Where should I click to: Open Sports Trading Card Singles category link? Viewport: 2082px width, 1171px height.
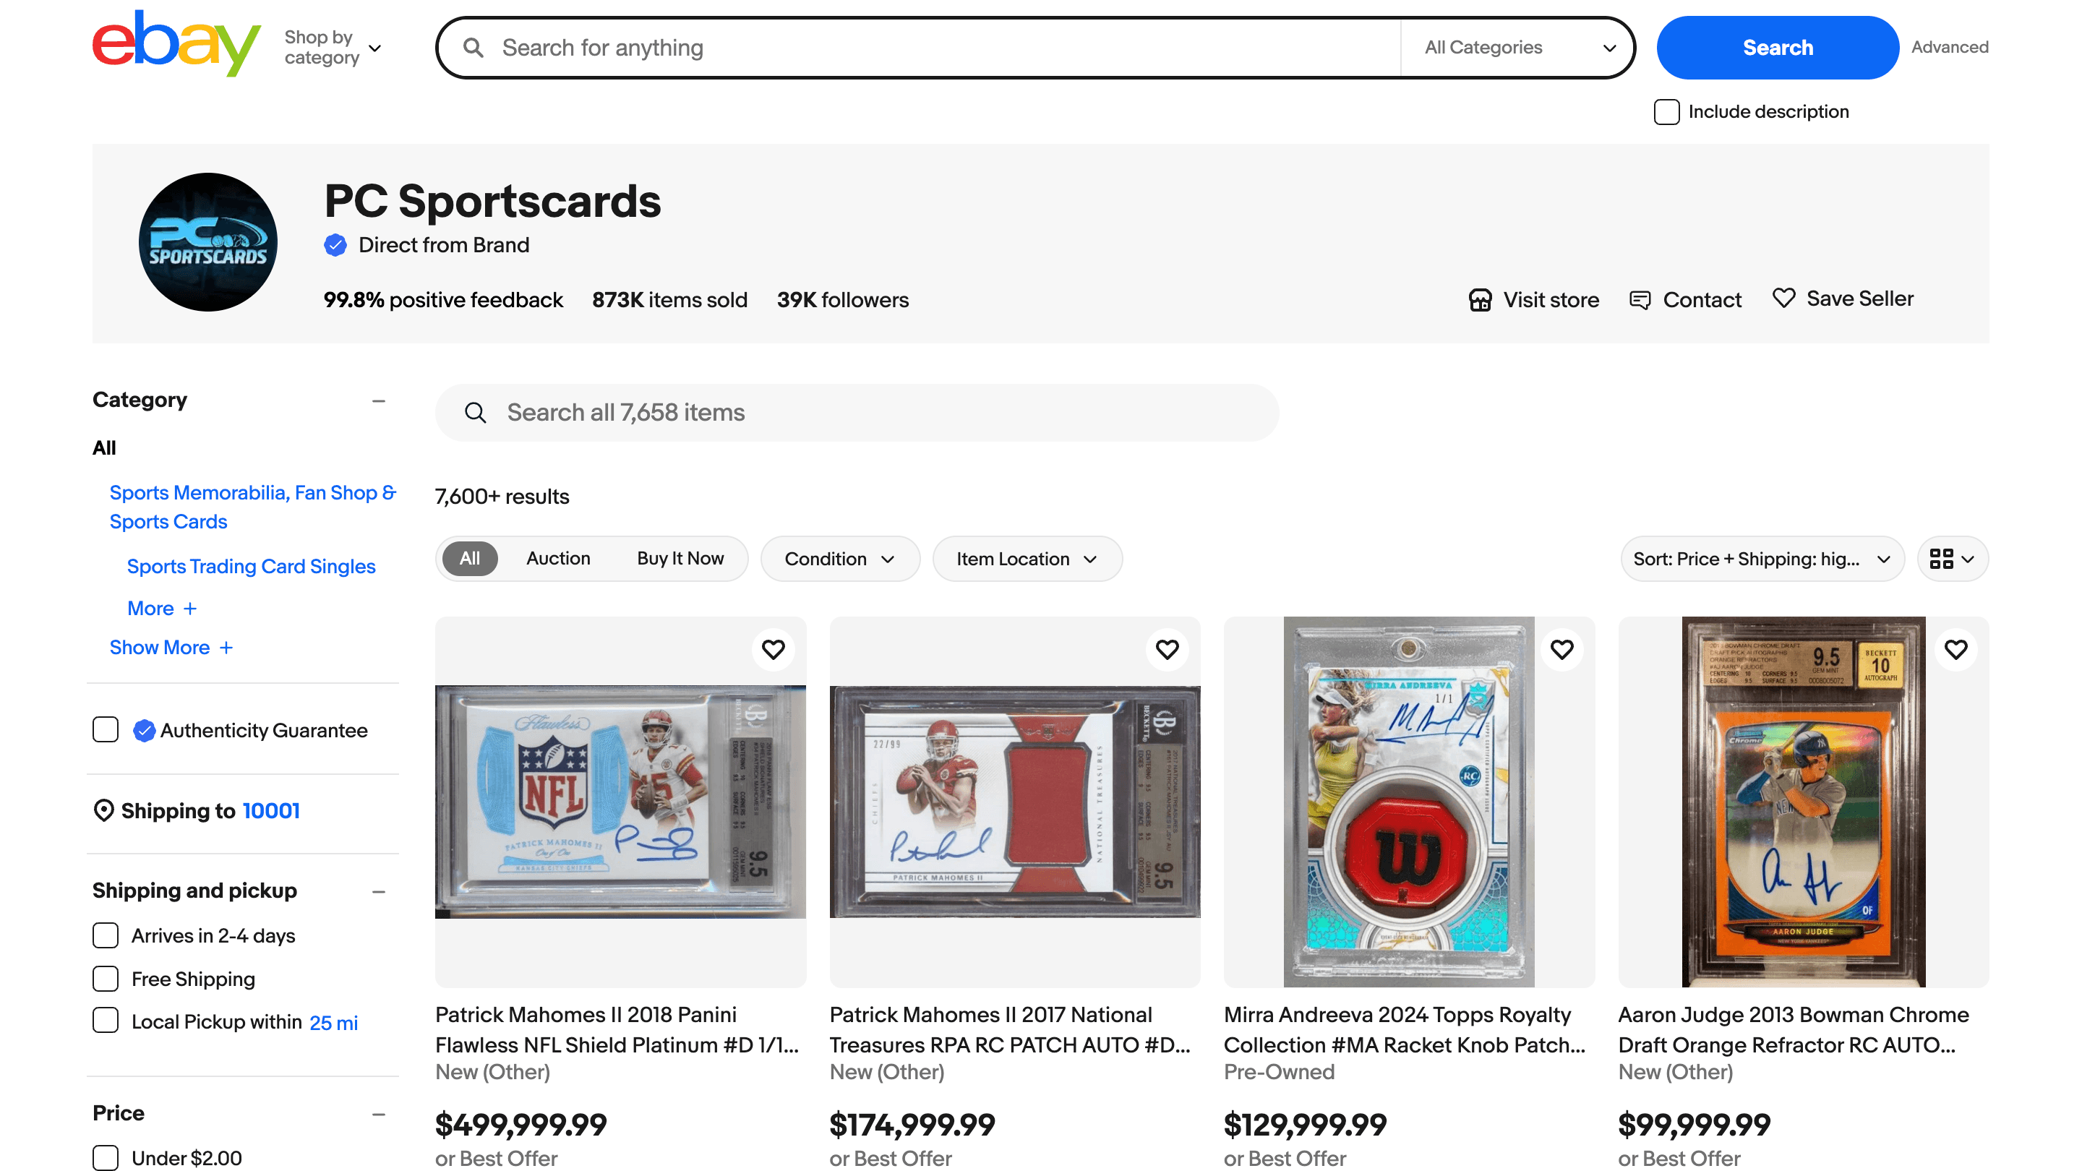click(x=251, y=566)
